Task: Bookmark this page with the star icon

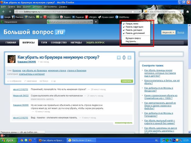Action: tap(133, 12)
